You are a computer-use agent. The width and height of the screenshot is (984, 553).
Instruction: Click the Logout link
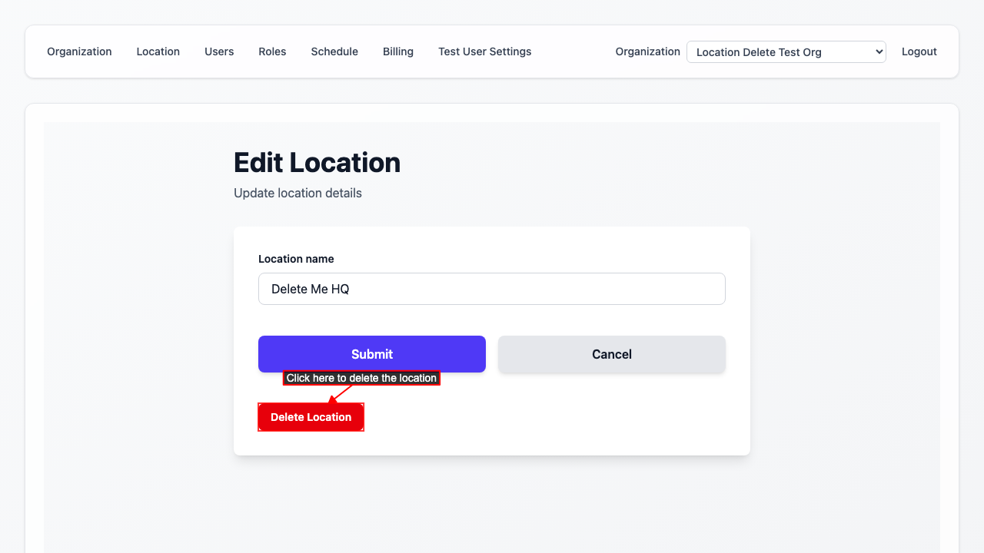coord(919,51)
